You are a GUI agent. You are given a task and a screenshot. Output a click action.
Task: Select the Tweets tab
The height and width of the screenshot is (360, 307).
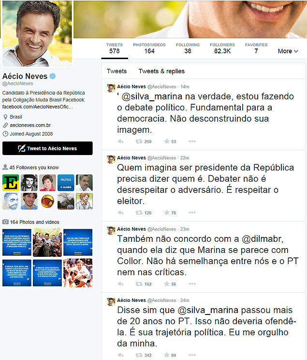pos(117,71)
